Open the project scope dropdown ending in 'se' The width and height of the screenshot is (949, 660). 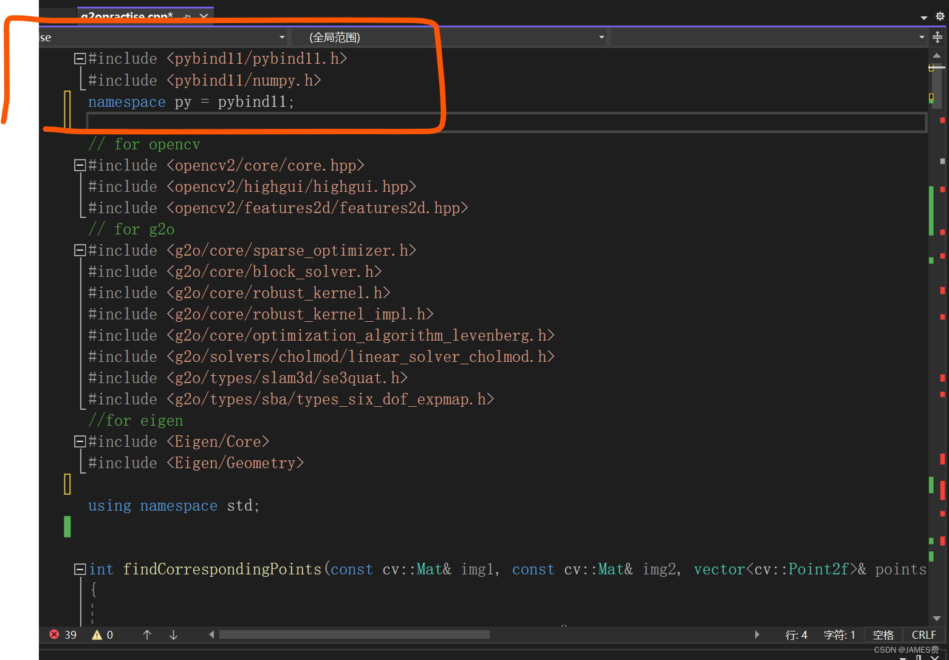[163, 38]
